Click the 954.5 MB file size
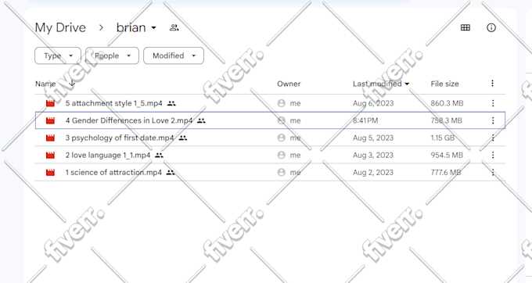This screenshot has height=283, width=532. point(447,155)
